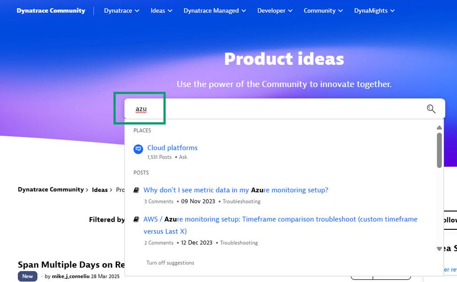This screenshot has height=282, width=457.
Task: Click Dynatrace Community breadcrumb link
Action: click(x=51, y=190)
